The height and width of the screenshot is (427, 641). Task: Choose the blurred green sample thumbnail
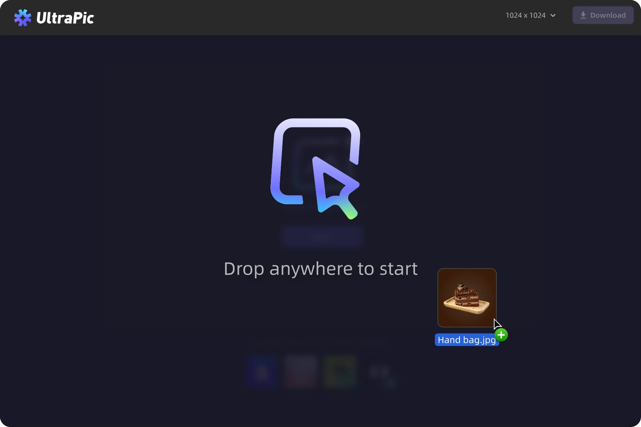340,372
